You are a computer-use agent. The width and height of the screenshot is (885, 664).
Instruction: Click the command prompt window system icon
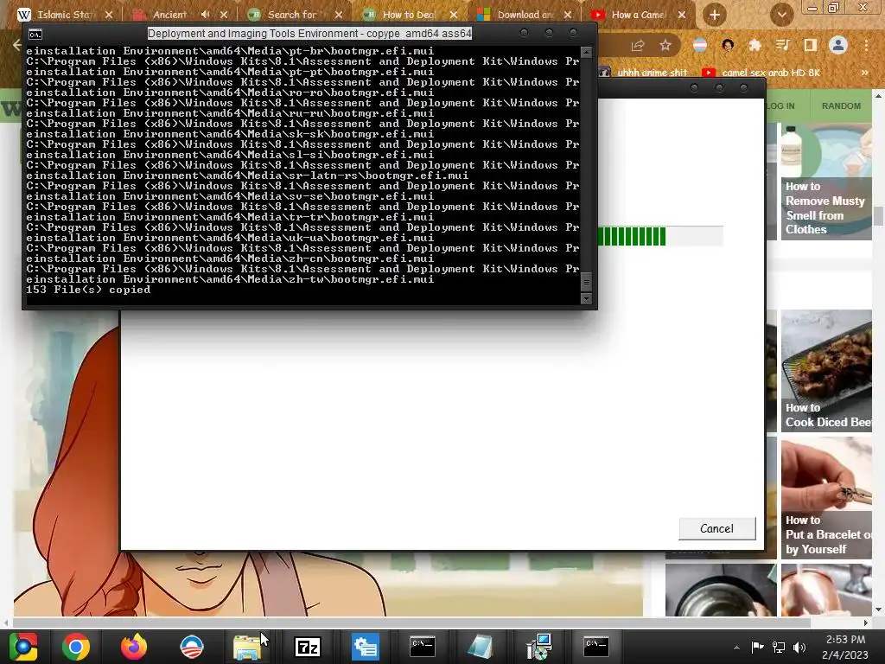click(x=35, y=35)
